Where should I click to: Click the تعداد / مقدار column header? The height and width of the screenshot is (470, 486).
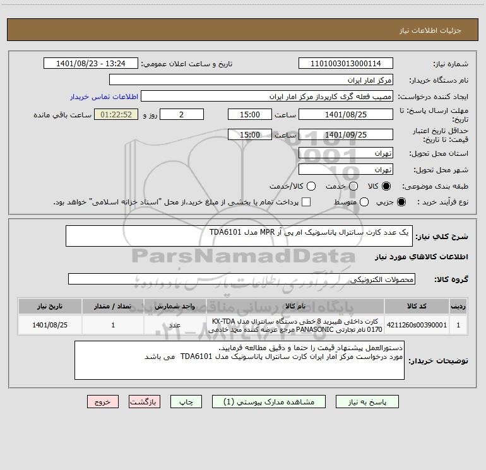click(x=113, y=306)
